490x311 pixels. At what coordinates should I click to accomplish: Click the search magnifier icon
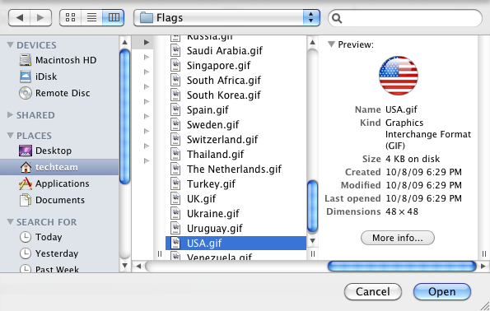click(337, 18)
